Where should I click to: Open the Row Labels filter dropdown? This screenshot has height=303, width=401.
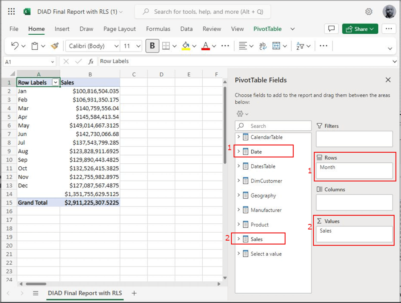55,82
